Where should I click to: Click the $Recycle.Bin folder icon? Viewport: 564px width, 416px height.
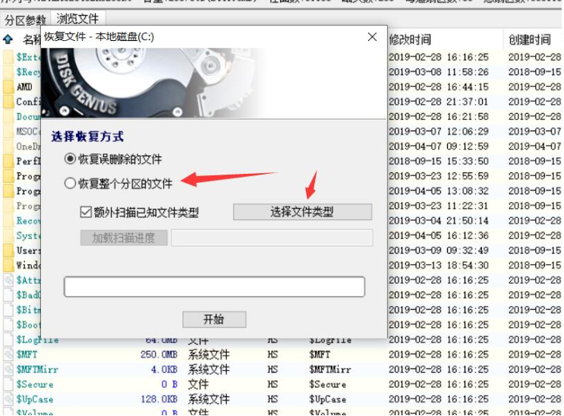(x=8, y=71)
